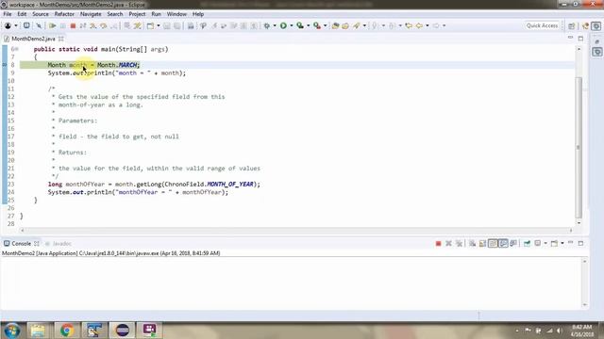Open the Edit menu
Viewport: 604px width, 339px height.
coord(22,14)
